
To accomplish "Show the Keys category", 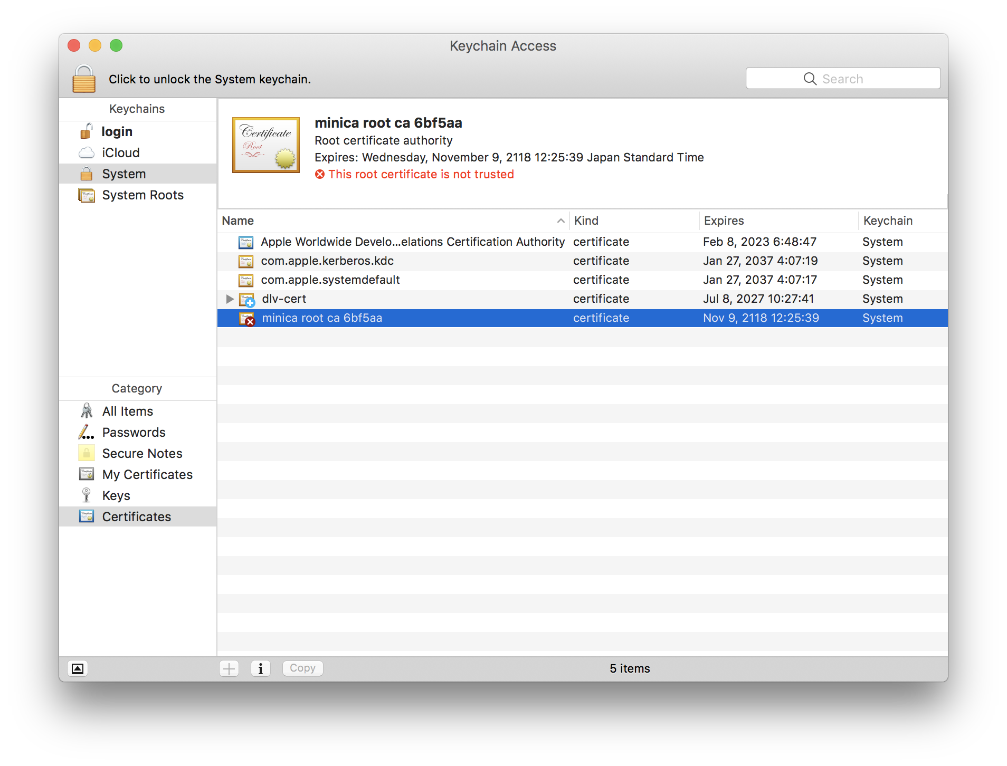I will tap(138, 495).
